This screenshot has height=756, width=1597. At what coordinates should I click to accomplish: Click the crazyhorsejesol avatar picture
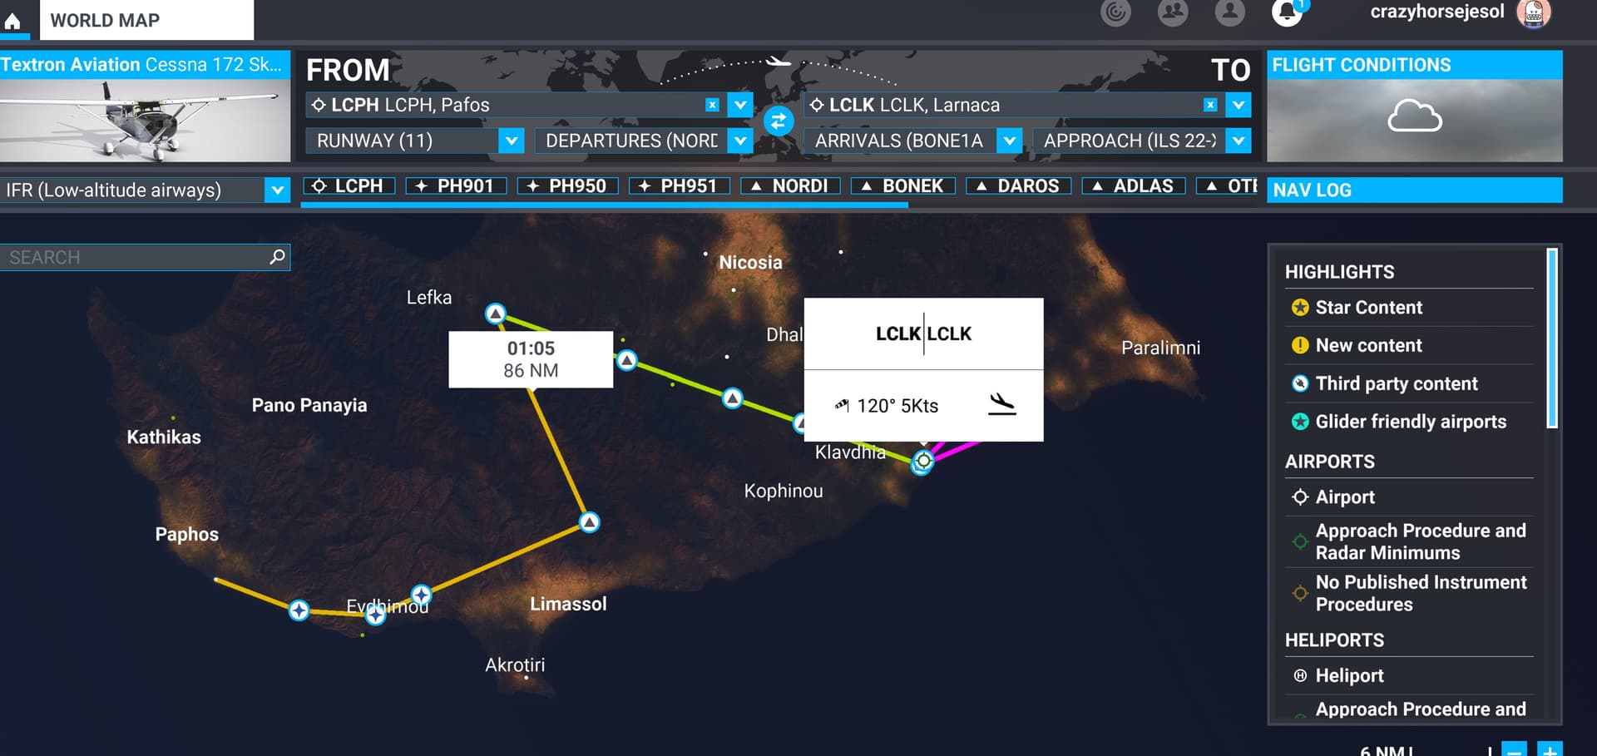(x=1534, y=13)
